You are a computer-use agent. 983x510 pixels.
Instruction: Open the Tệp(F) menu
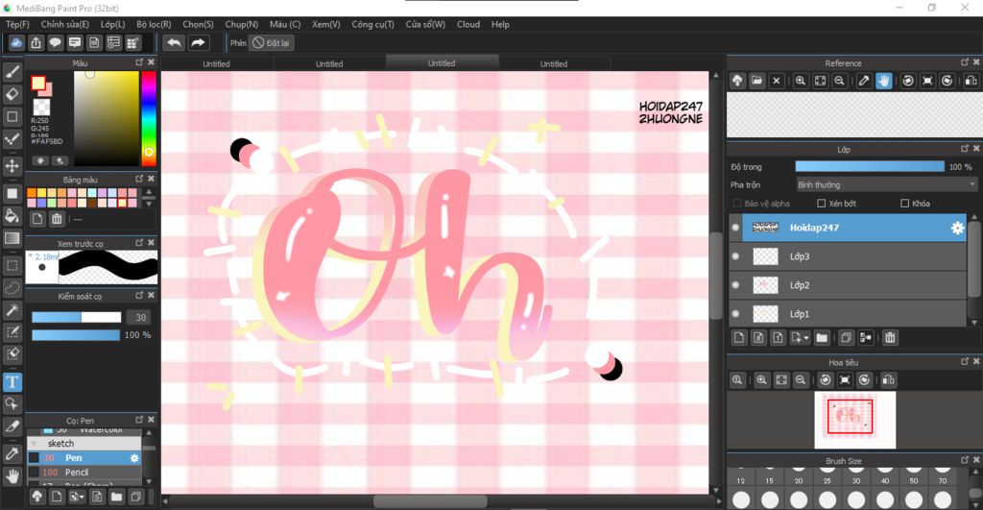pos(17,24)
